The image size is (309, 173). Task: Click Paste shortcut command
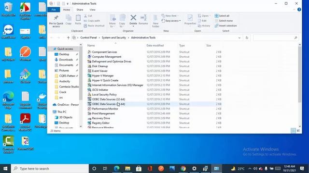[94, 25]
